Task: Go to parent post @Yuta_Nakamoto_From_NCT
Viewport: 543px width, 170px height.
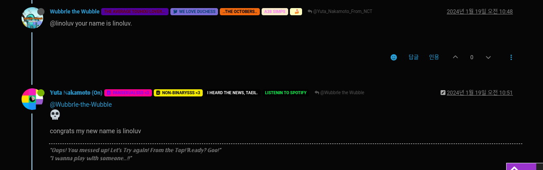Action: pos(340,12)
